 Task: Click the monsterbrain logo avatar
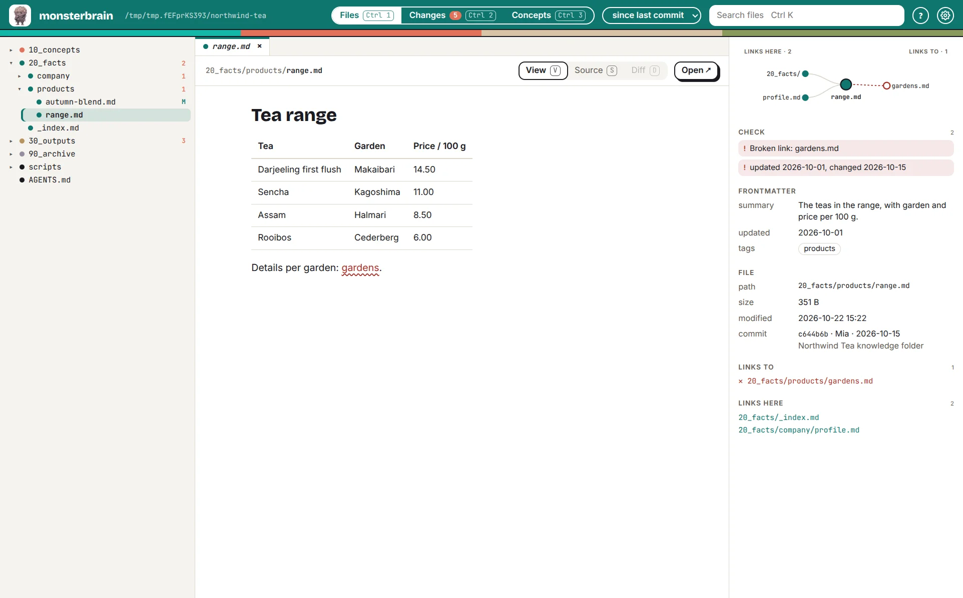20,15
